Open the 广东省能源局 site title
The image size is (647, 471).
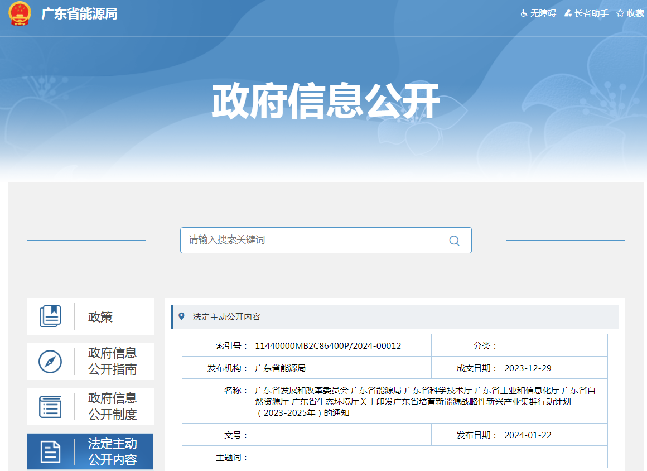click(79, 13)
